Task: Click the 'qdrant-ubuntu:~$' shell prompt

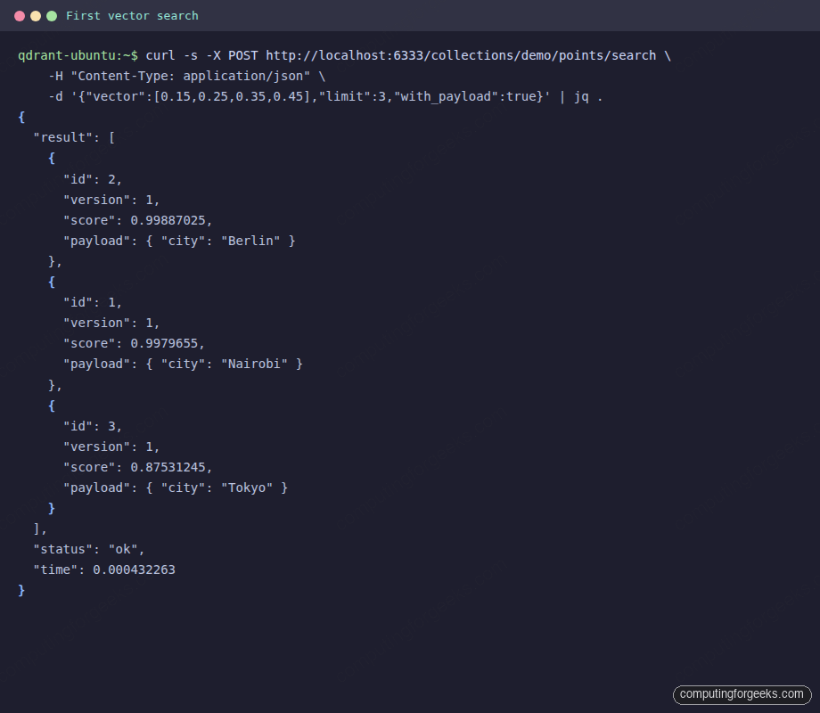Action: pyautogui.click(x=78, y=55)
